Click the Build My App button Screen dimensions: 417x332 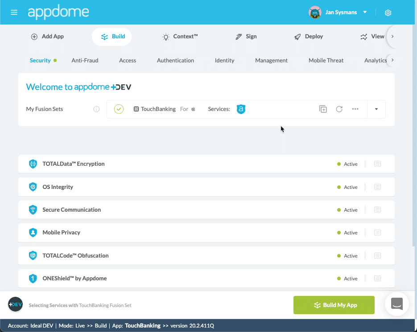tap(334, 305)
